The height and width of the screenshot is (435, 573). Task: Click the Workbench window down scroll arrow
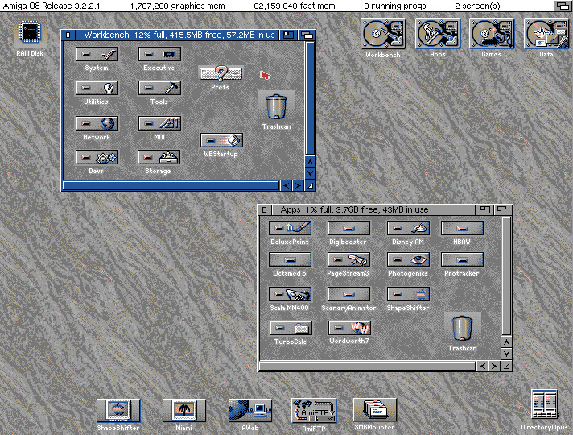pyautogui.click(x=310, y=173)
